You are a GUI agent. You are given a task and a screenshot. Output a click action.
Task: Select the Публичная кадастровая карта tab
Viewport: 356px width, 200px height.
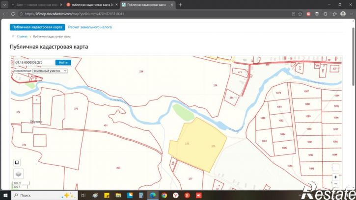(37, 27)
